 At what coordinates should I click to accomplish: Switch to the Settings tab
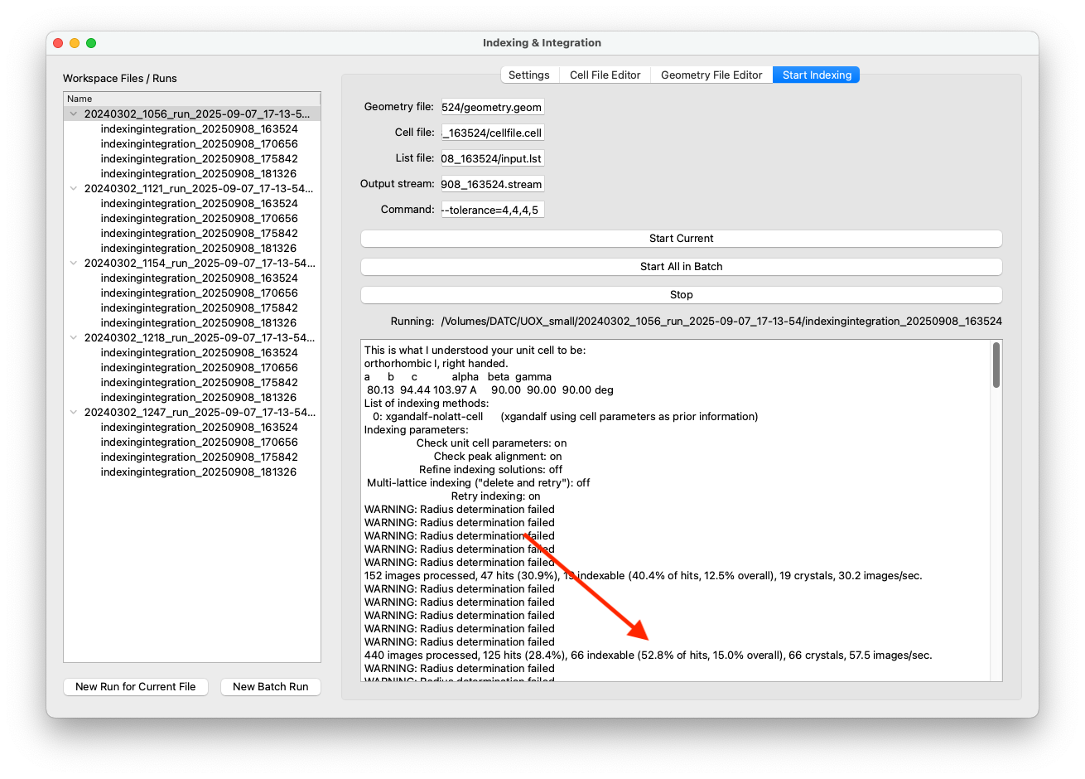529,75
